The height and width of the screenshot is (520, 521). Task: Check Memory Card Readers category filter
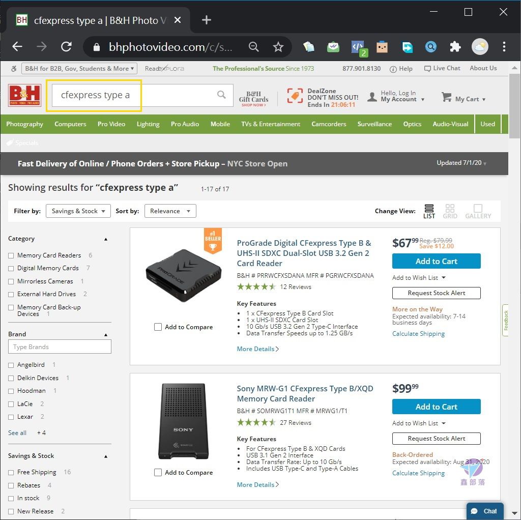coord(11,255)
